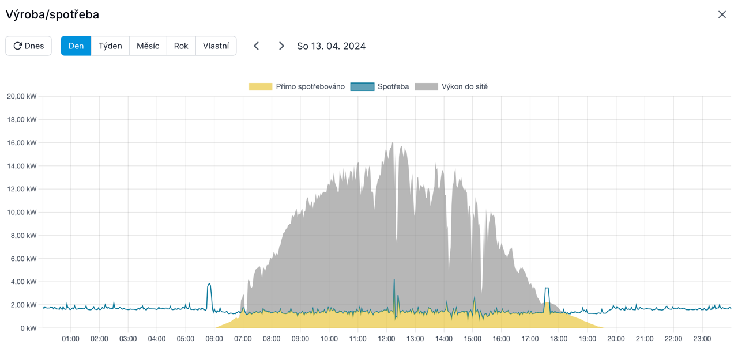
Task: Click the 16 kW production peak in chart
Action: [393, 143]
